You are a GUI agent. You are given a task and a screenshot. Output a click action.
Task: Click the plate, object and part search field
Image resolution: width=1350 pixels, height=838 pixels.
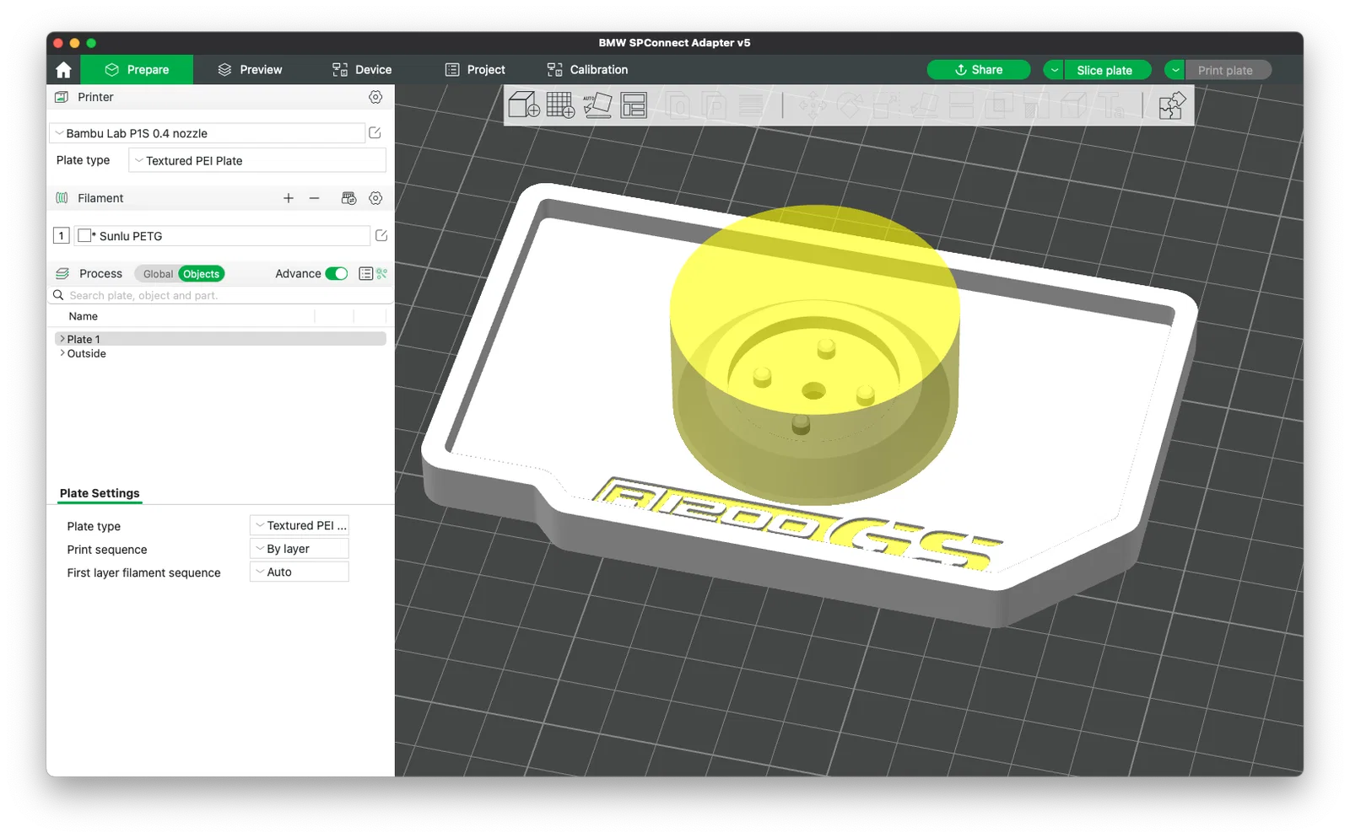coord(221,295)
